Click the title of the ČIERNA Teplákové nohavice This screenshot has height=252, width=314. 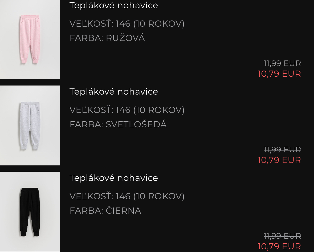coord(114,178)
